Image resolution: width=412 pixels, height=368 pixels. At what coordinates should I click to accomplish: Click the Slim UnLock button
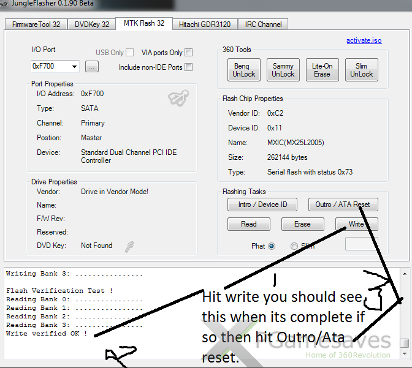(x=361, y=70)
